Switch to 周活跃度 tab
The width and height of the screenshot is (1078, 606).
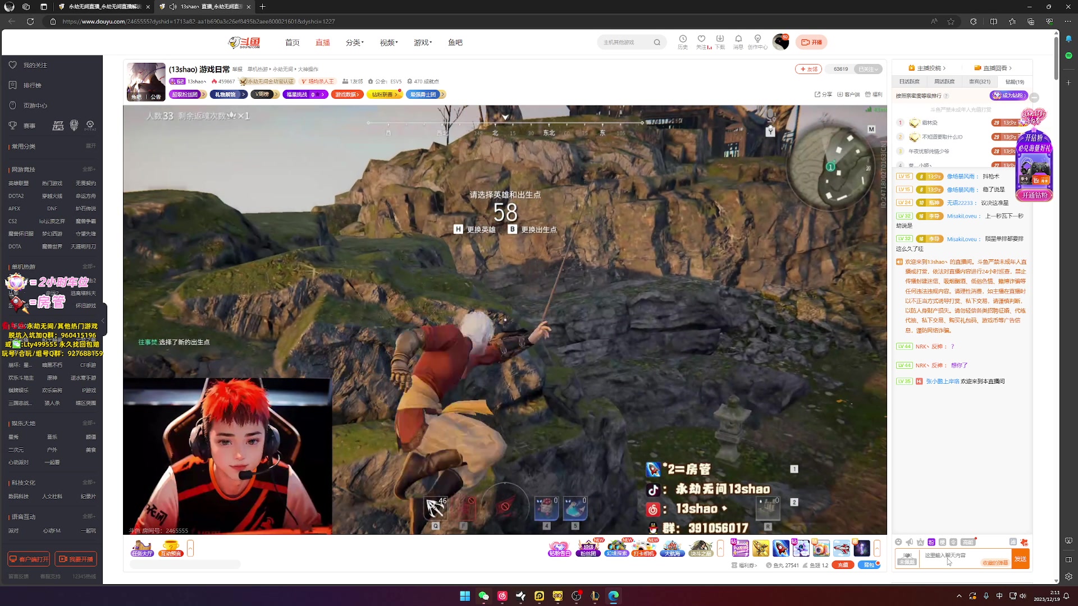[x=944, y=82]
